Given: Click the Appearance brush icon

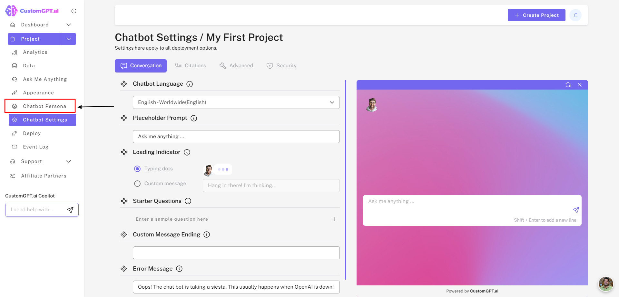Looking at the screenshot, I should click(x=15, y=93).
